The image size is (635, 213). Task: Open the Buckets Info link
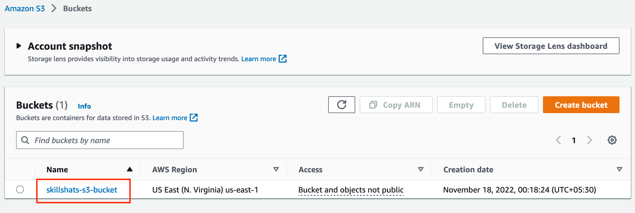click(84, 106)
